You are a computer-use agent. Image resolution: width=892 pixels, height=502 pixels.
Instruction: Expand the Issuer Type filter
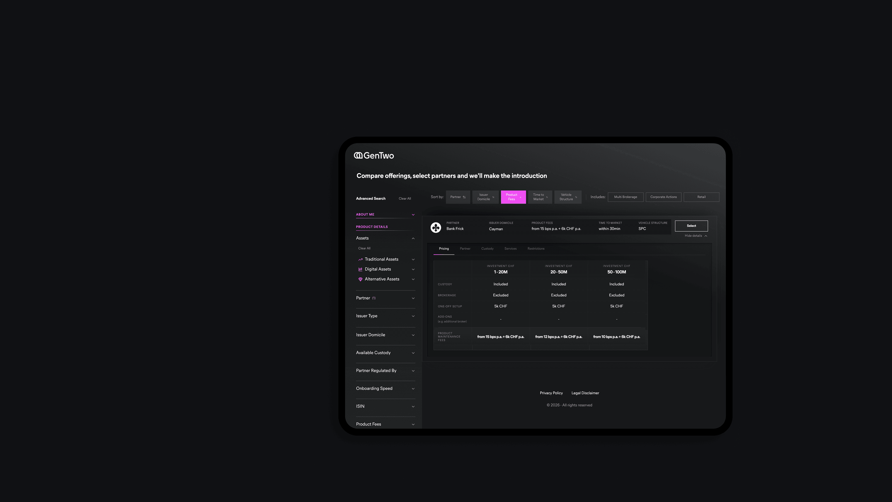pyautogui.click(x=386, y=316)
